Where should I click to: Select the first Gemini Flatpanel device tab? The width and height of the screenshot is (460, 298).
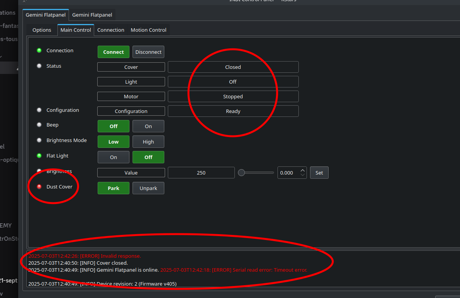point(46,15)
